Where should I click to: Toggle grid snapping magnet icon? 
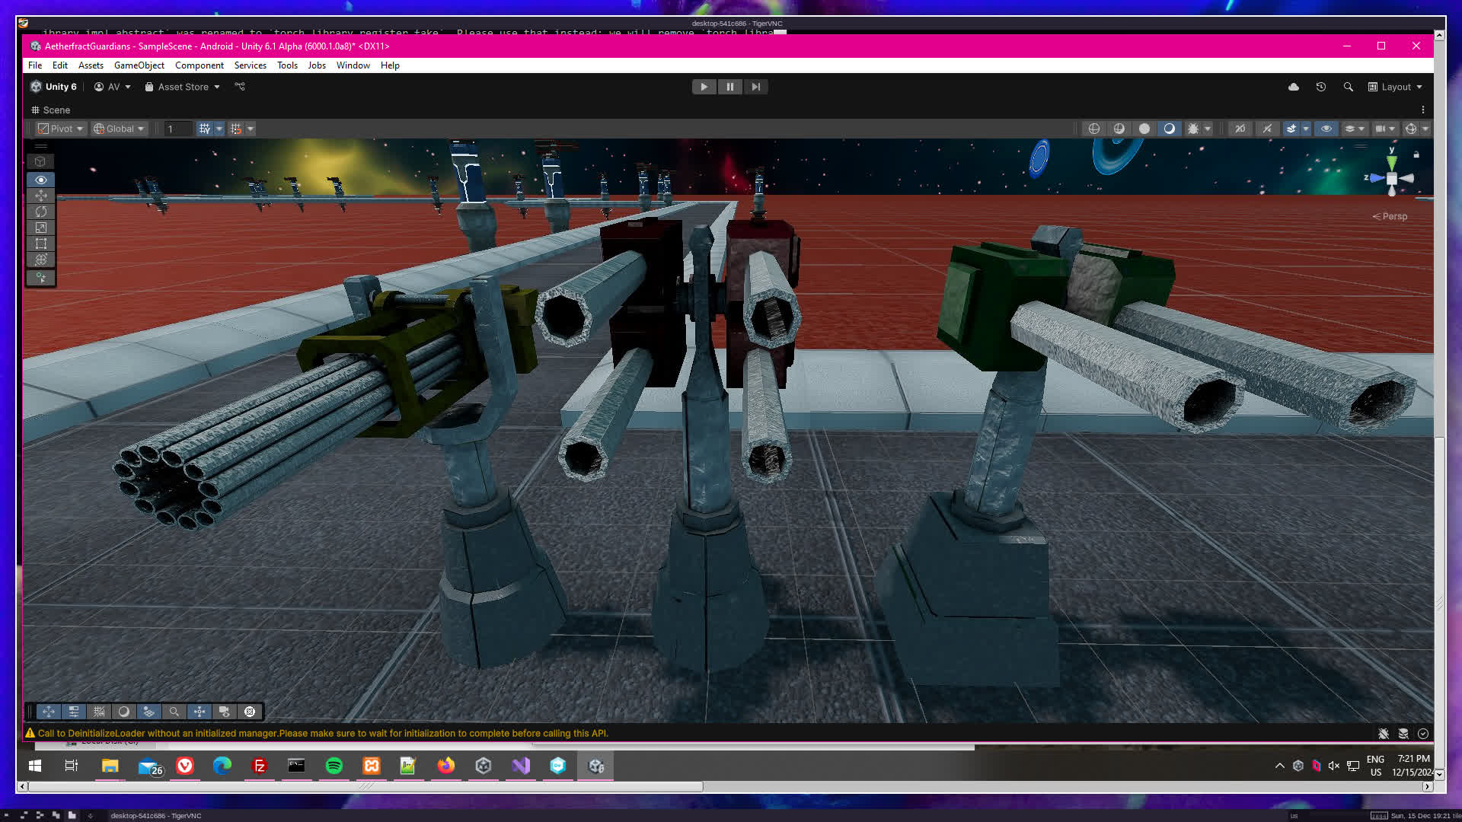tap(236, 129)
